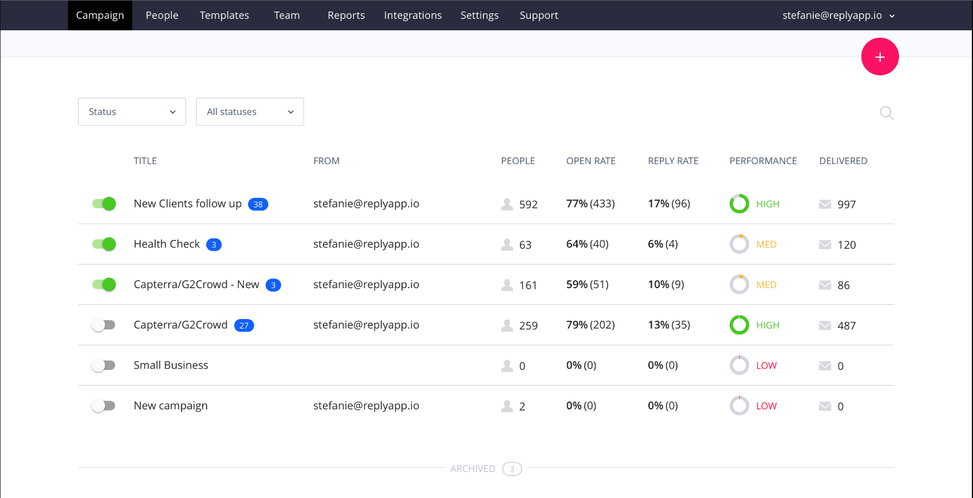Click delivered envelope icon next to 86

tap(825, 285)
